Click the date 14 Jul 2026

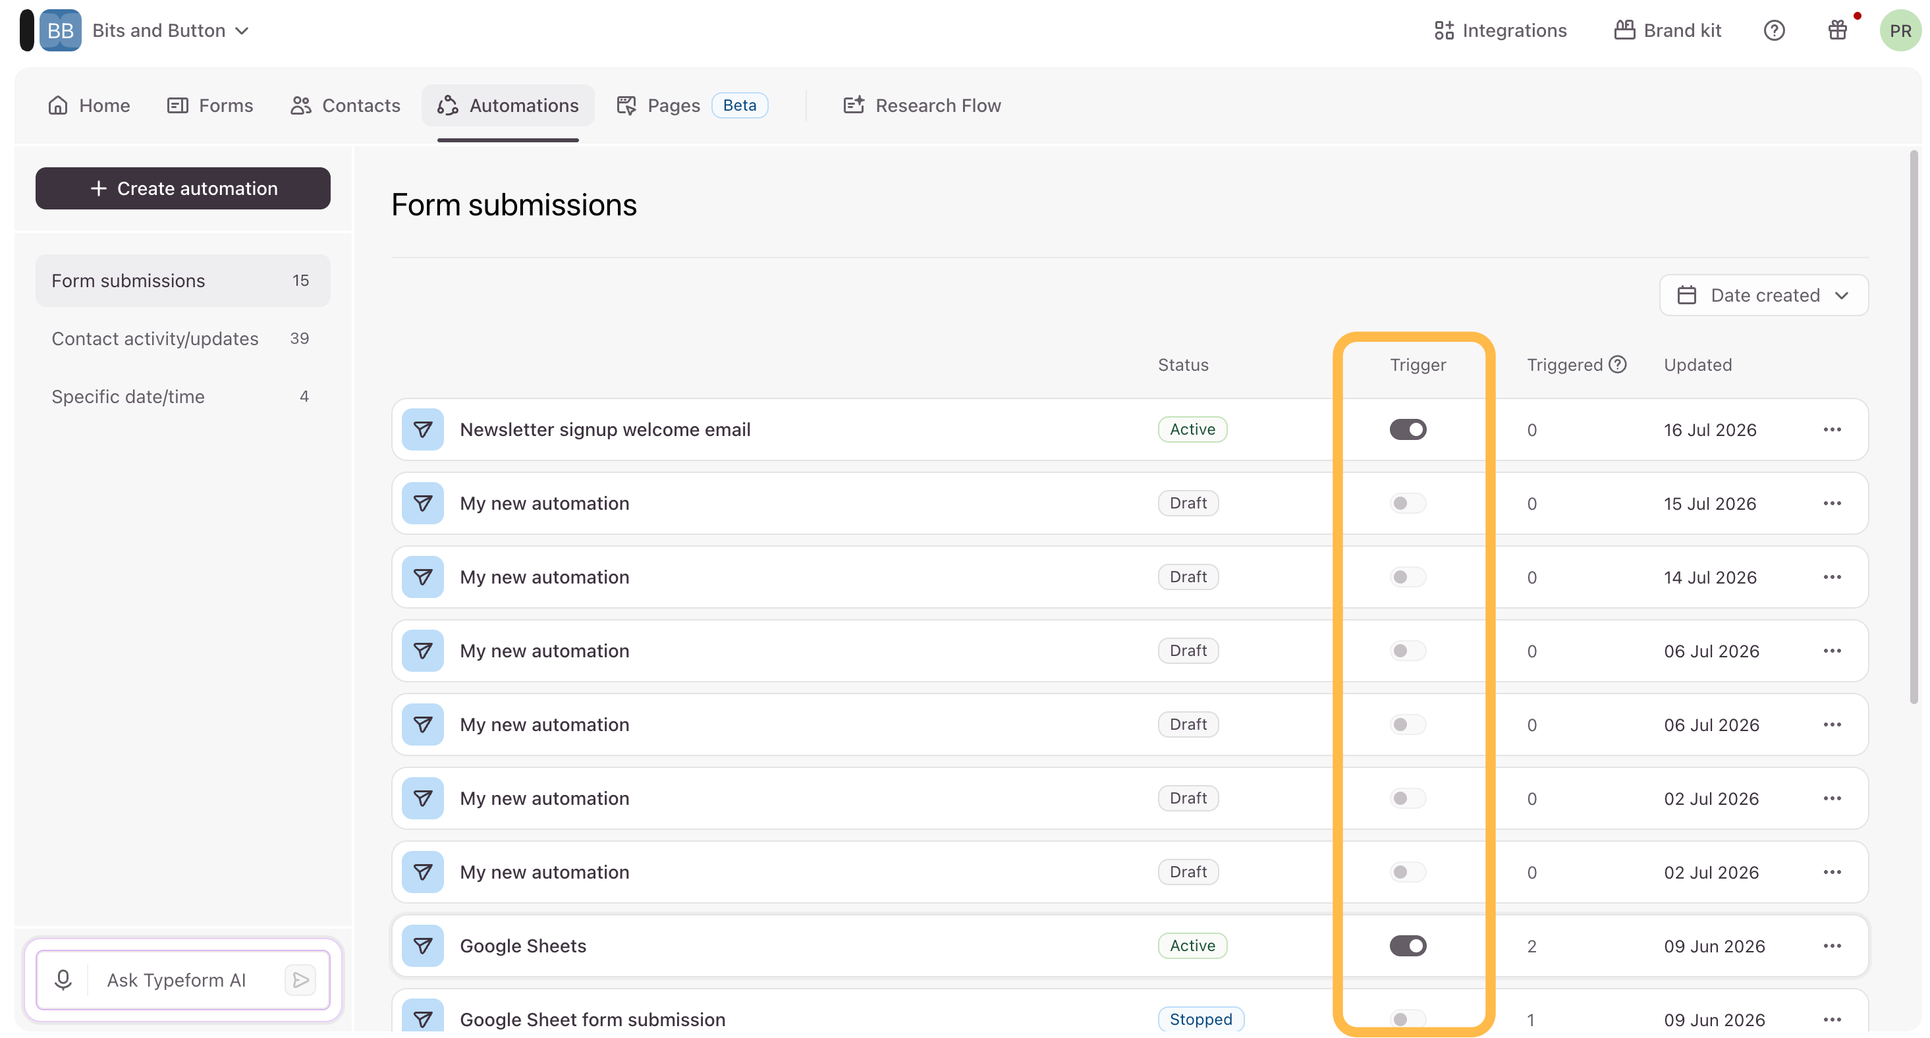pyautogui.click(x=1710, y=578)
